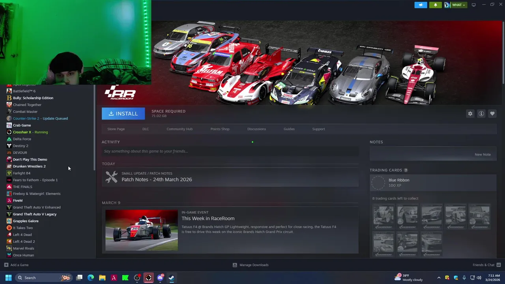Open Windows Start menu
The image size is (505, 284).
(x=8, y=278)
